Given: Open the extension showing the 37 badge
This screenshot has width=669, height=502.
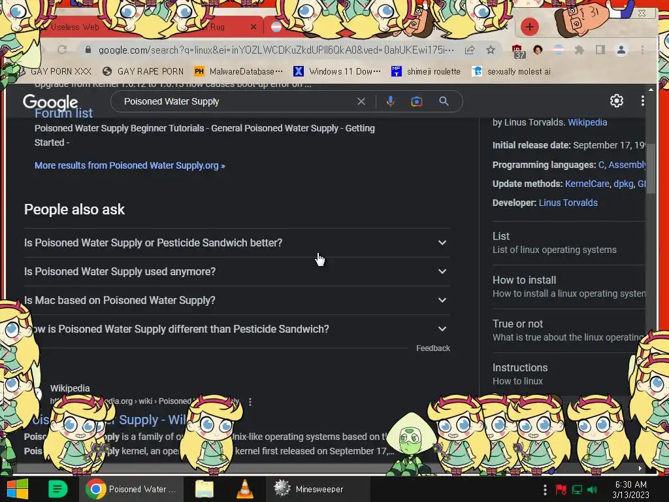Looking at the screenshot, I should click(x=517, y=51).
